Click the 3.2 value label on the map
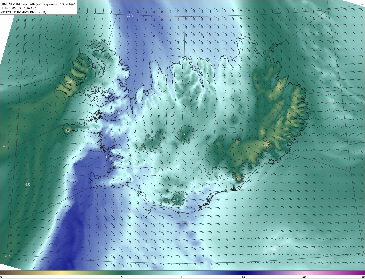 click(239, 179)
